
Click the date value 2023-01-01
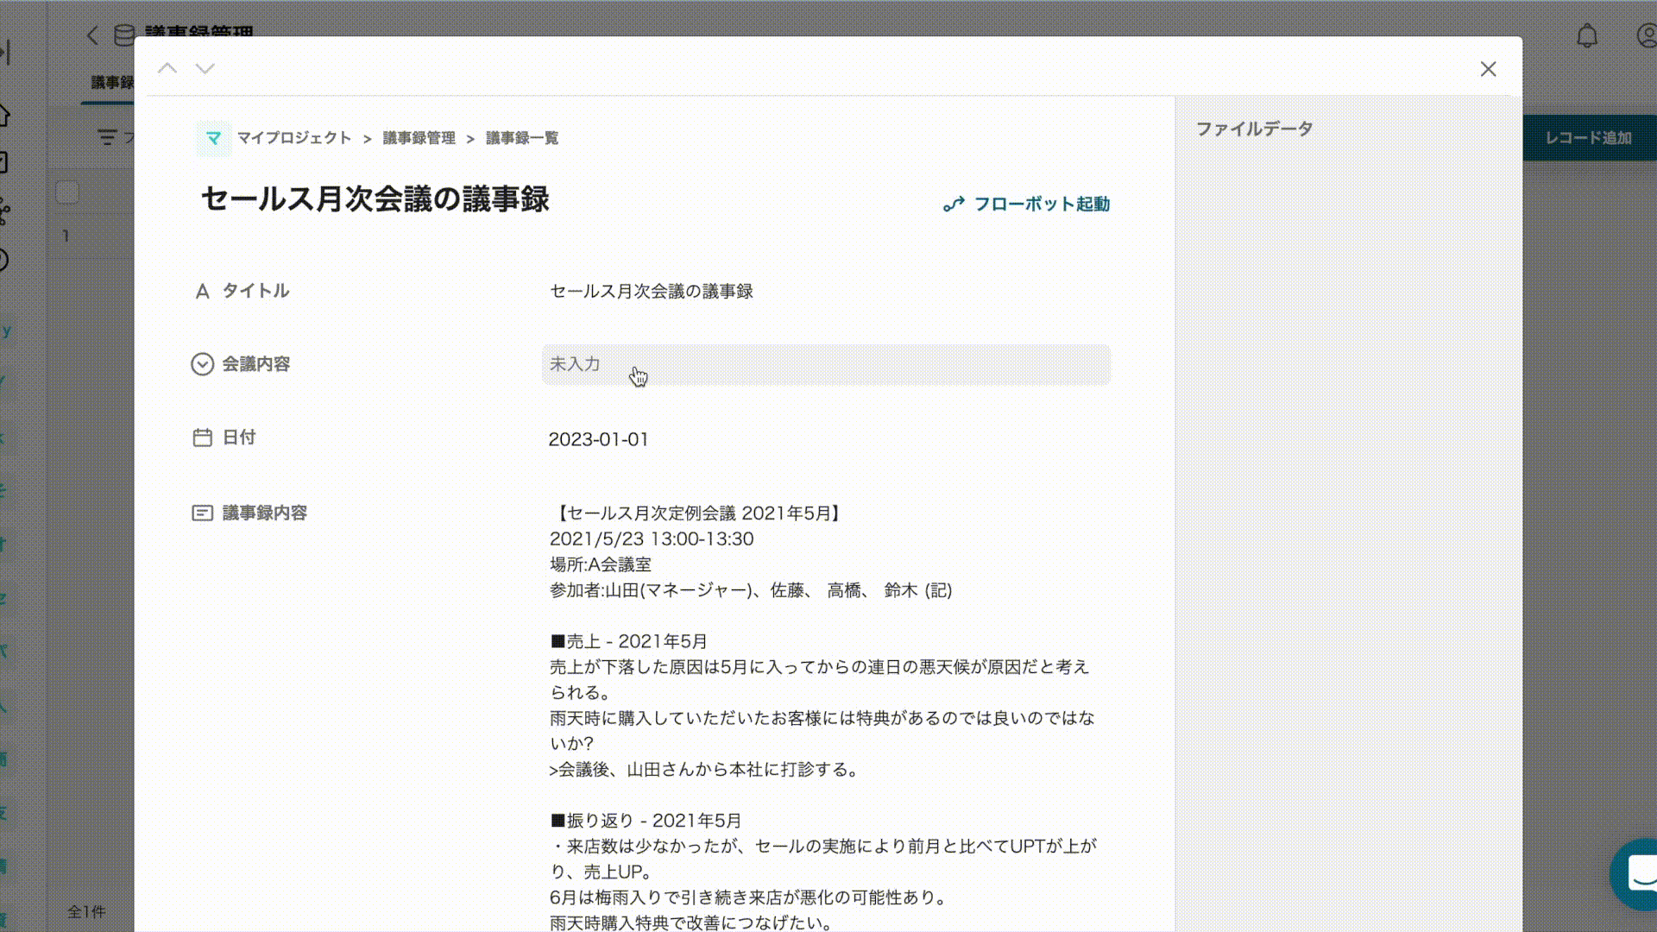pos(598,439)
